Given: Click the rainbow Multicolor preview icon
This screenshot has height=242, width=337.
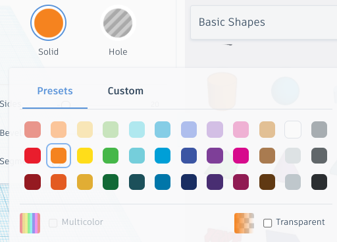Looking at the screenshot, I should click(30, 223).
